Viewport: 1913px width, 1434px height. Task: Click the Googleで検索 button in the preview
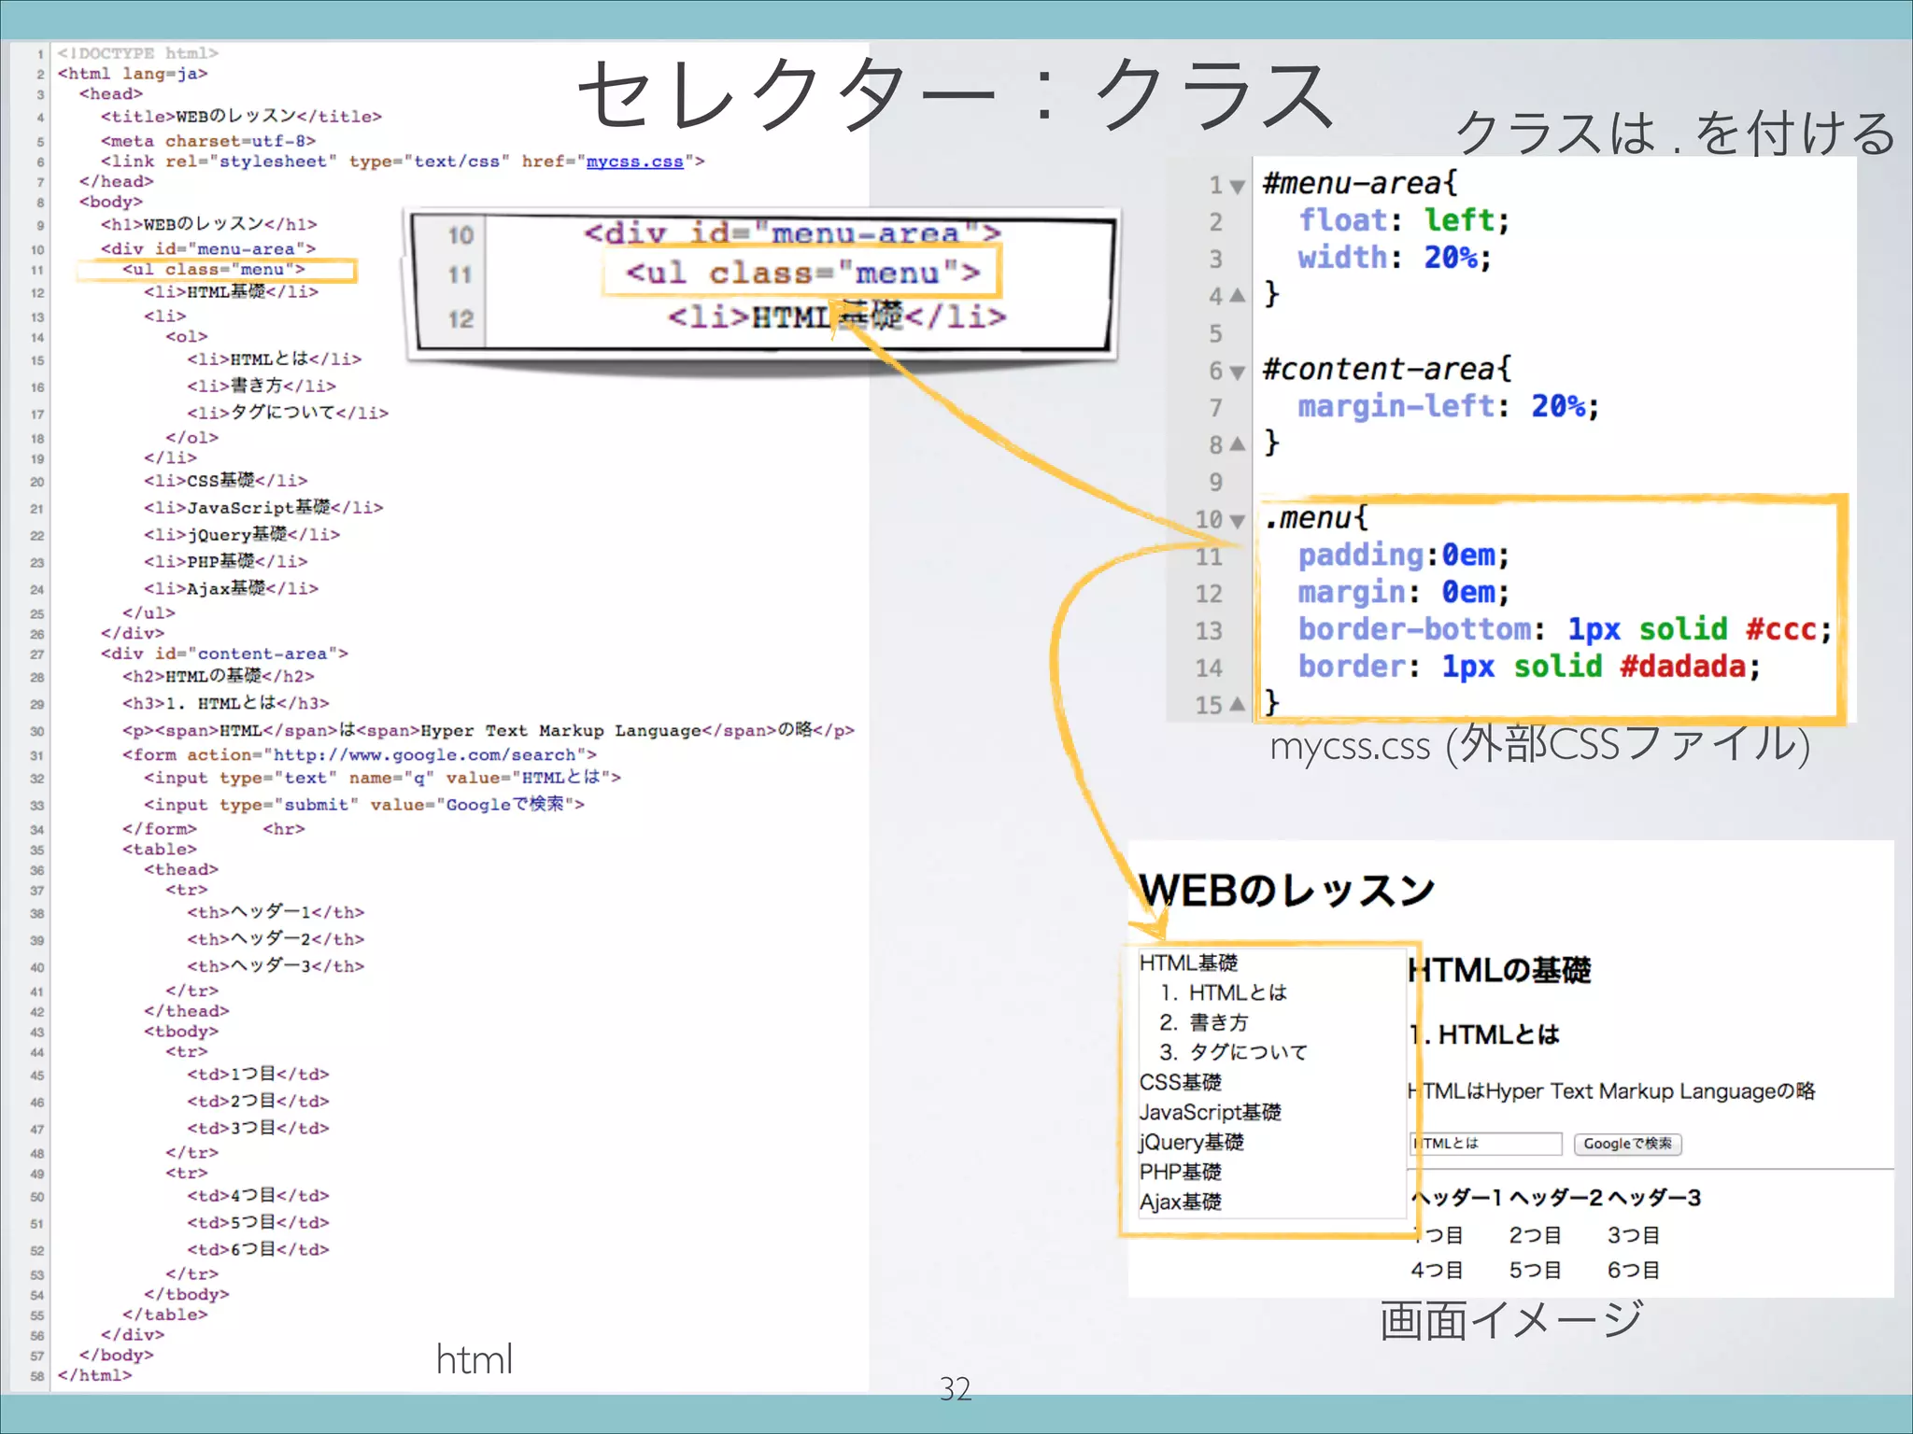point(1627,1144)
